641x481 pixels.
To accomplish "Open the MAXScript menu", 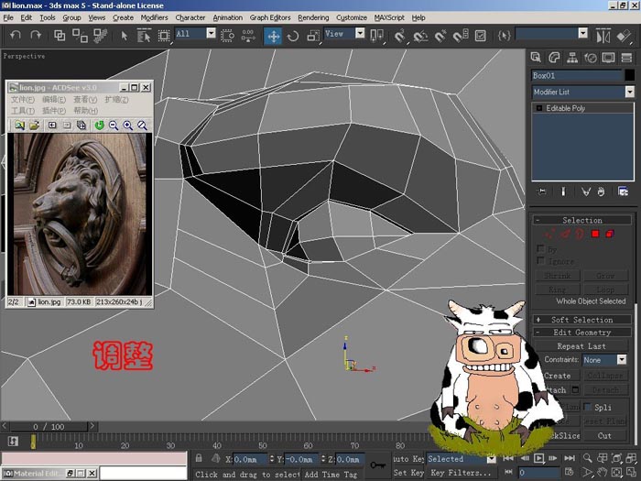I will click(x=389, y=17).
